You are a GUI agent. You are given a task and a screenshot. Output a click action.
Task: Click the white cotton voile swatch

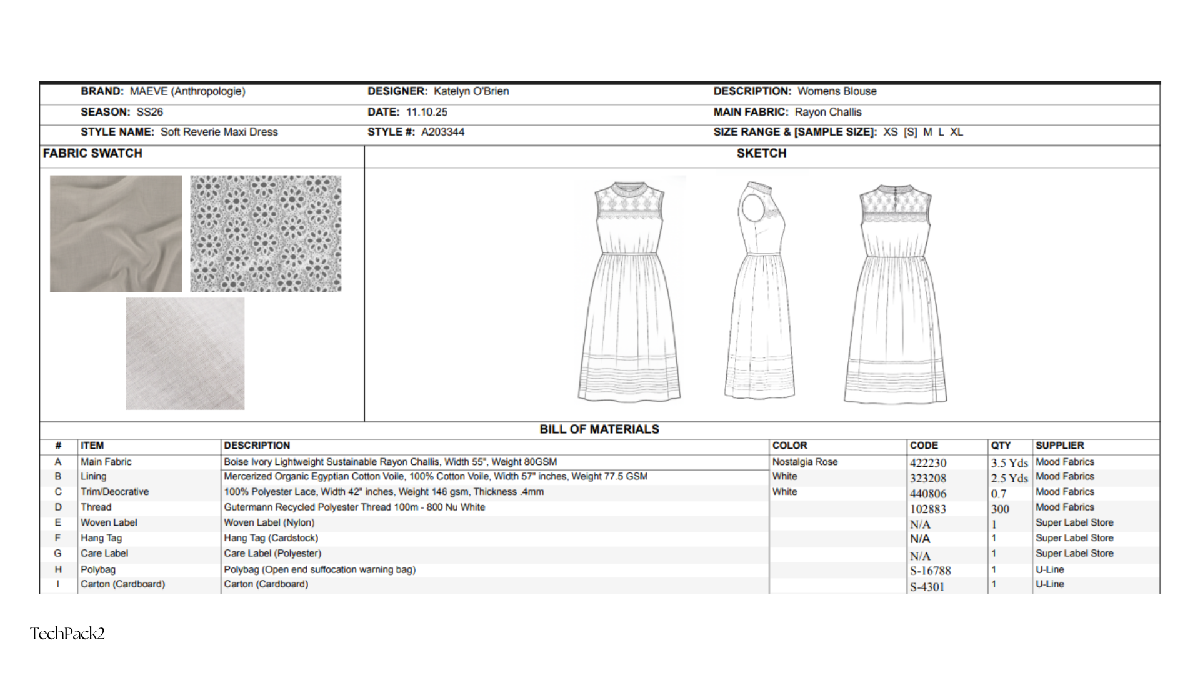185,354
